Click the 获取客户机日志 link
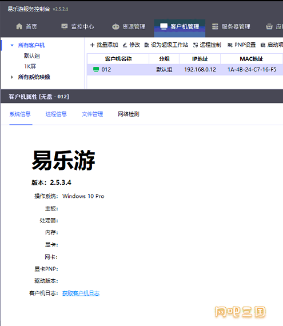 click(81, 293)
